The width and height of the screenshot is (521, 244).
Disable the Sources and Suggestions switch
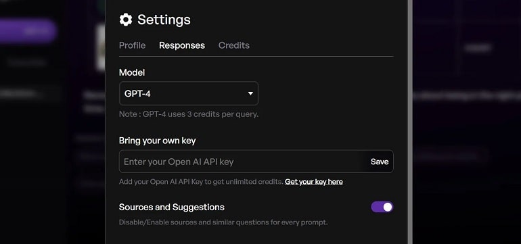[382, 207]
